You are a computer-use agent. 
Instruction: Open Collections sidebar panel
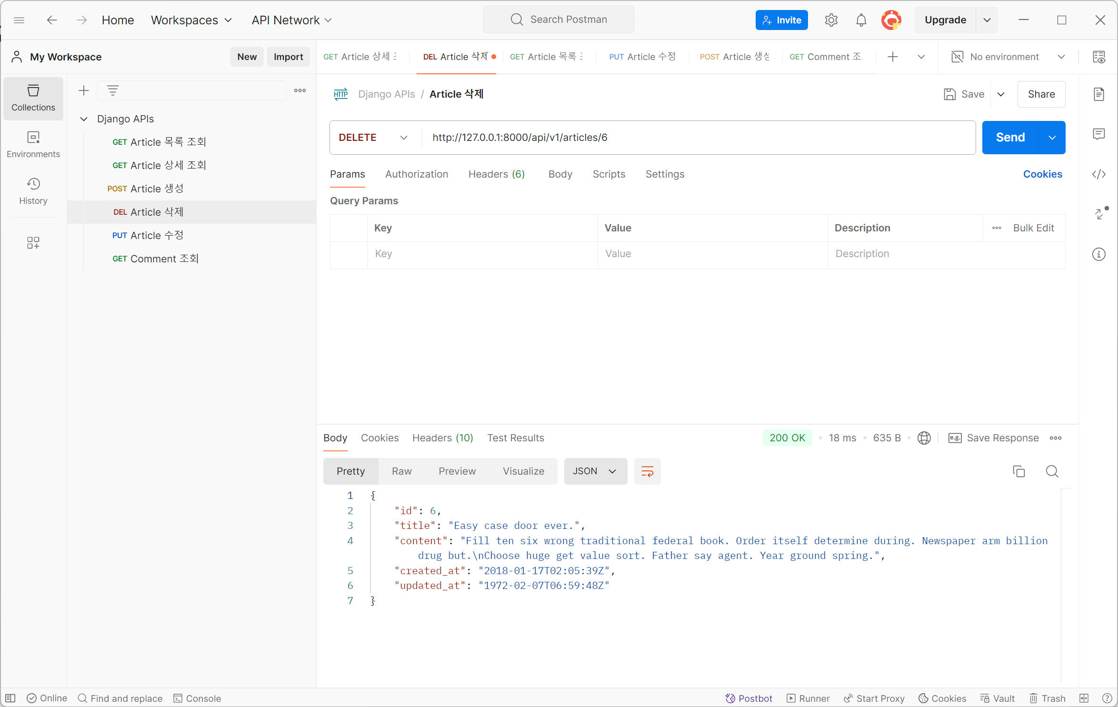click(x=33, y=99)
